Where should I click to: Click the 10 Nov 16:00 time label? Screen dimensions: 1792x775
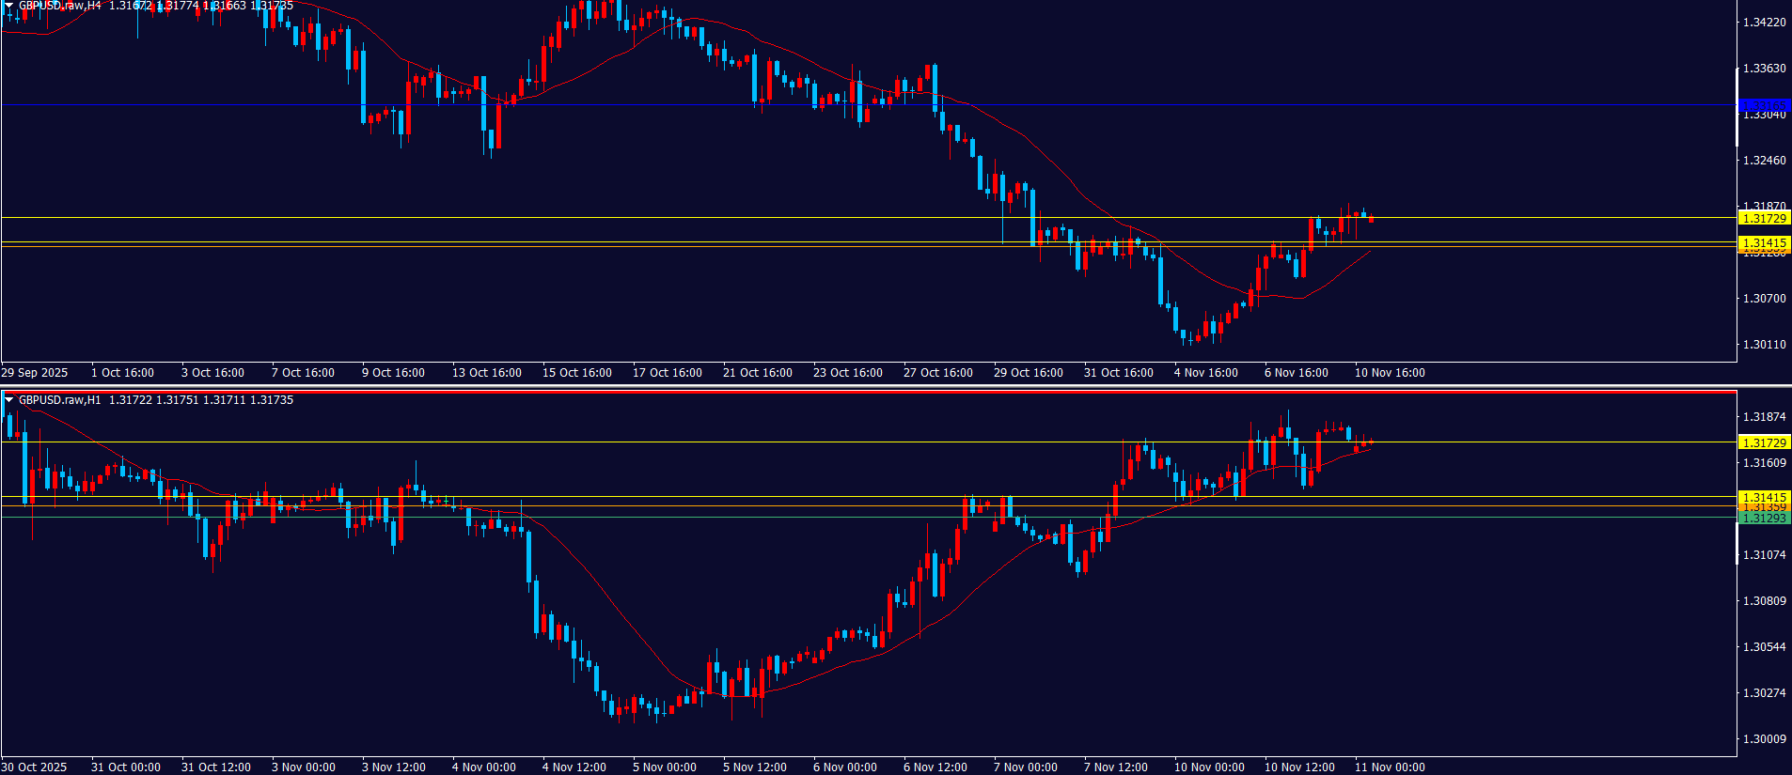click(x=1389, y=373)
